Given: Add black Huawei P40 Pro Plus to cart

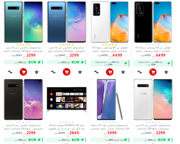Looking at the screenshot, I should (x=153, y=72).
